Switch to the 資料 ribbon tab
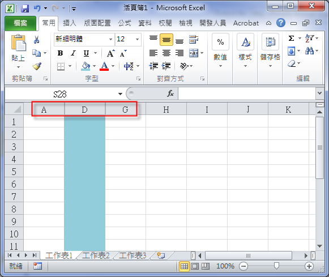 pyautogui.click(x=145, y=23)
